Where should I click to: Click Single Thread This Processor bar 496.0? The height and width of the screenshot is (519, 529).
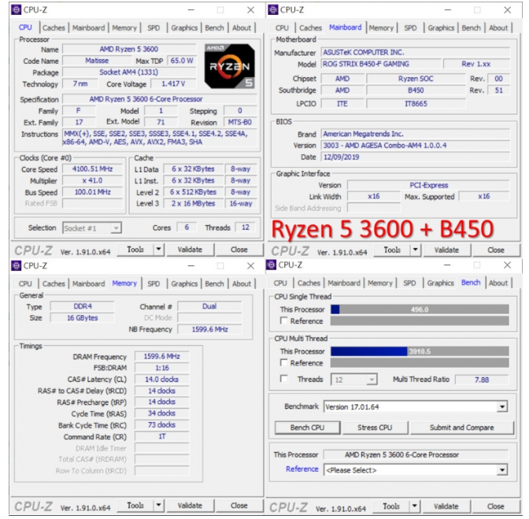tap(420, 309)
